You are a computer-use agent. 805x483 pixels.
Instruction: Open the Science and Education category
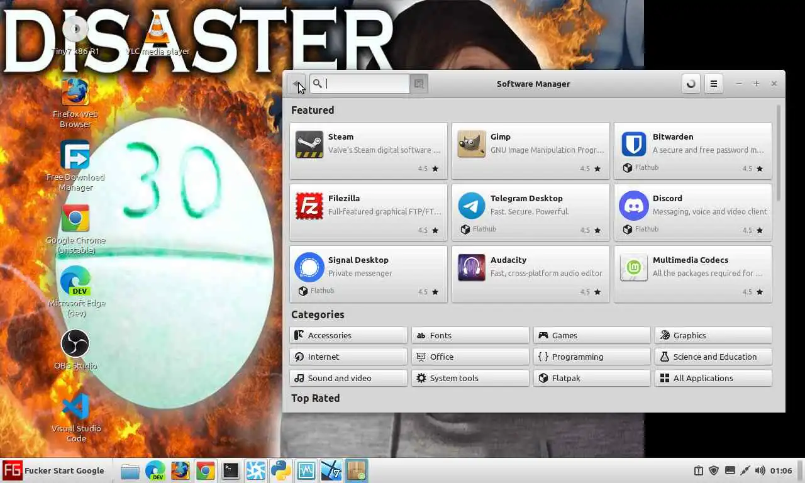(713, 357)
